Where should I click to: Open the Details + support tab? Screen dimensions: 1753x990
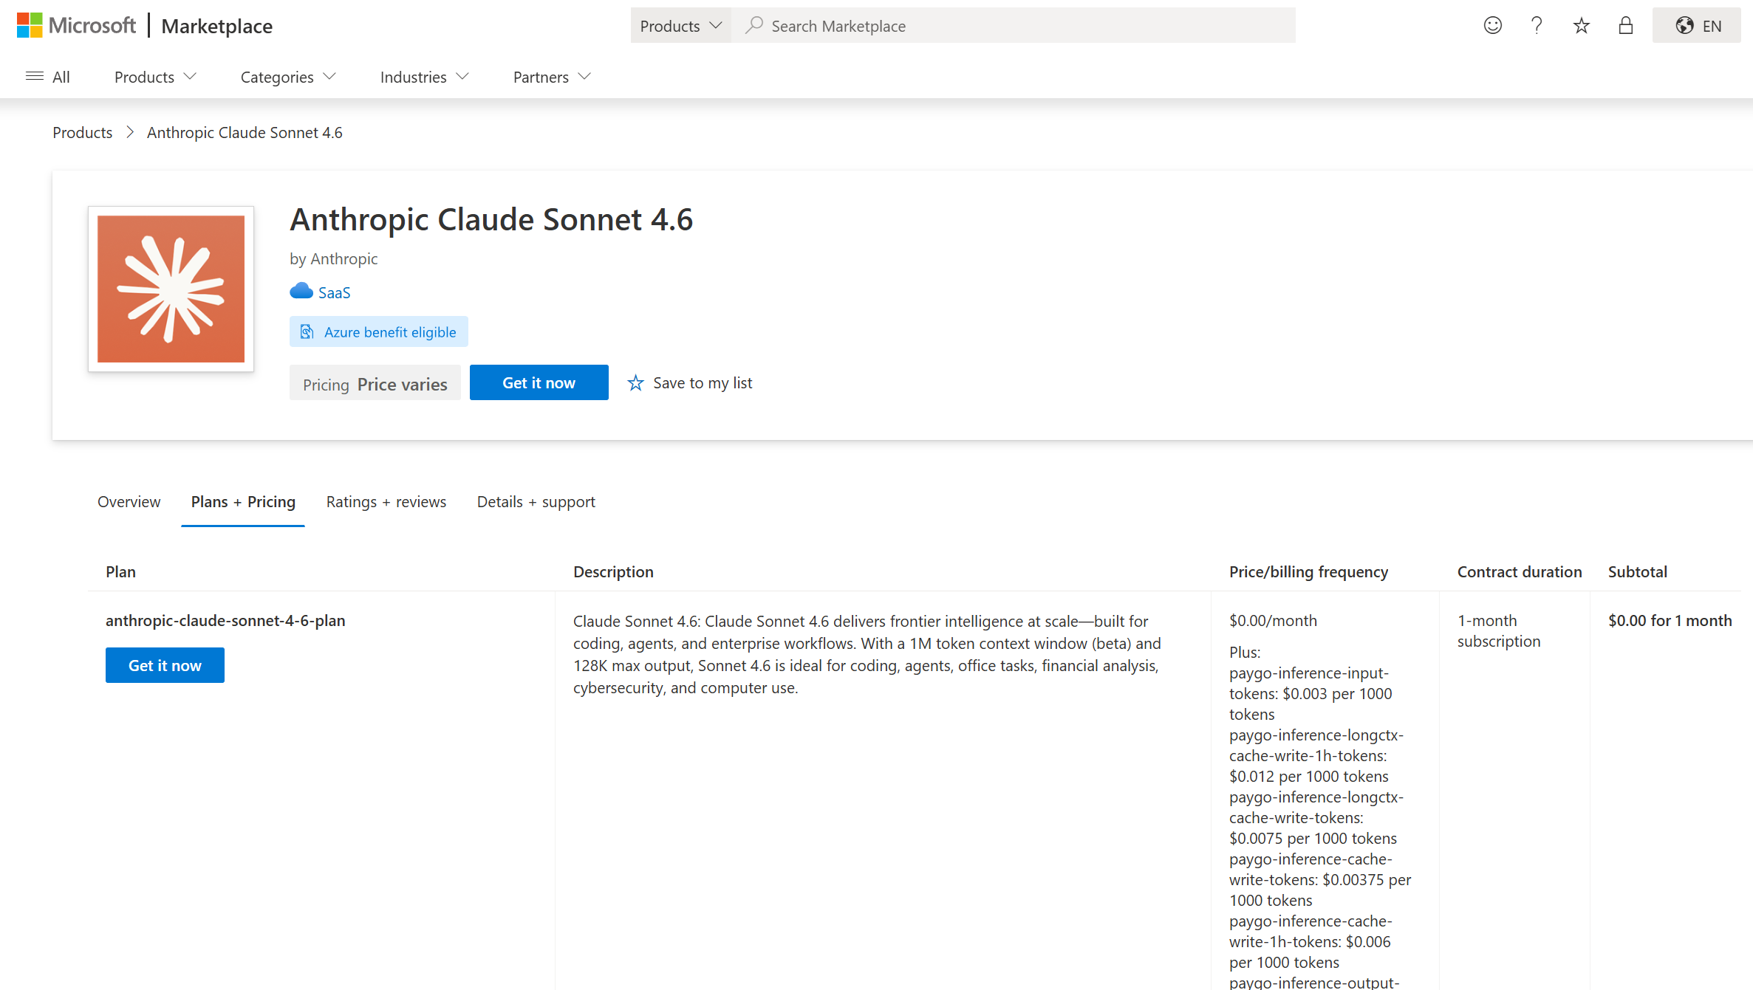tap(536, 502)
